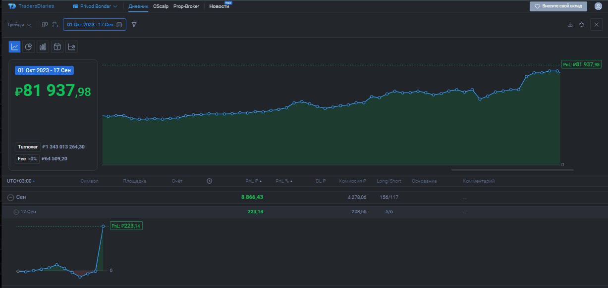Click the ₽1 343 013 264,30 turnover value
Image resolution: width=608 pixels, height=288 pixels.
(x=63, y=147)
